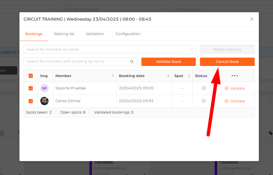Open the Validation tab
The image size is (273, 175).
[x=95, y=34]
